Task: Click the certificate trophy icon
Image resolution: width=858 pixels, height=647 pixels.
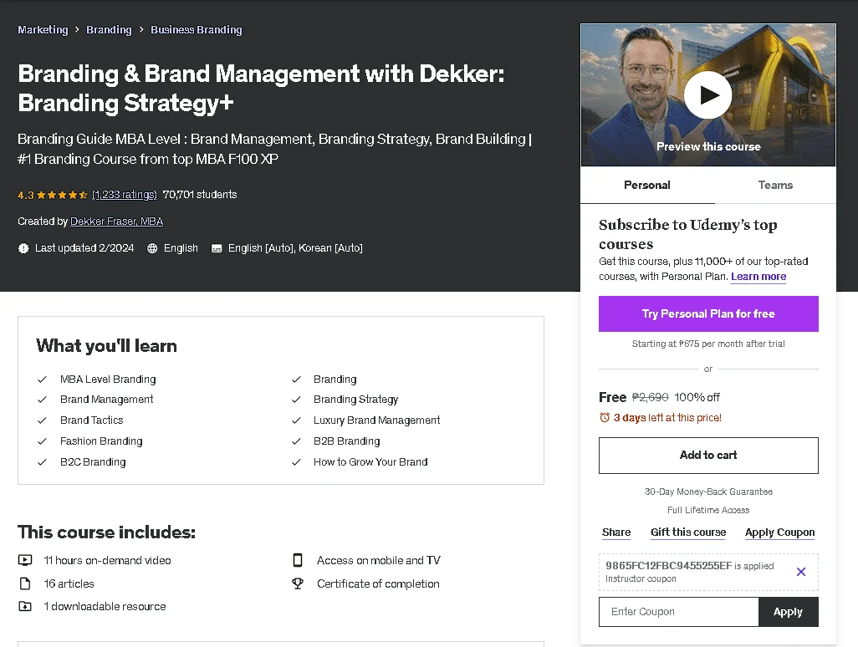Action: pyautogui.click(x=298, y=583)
